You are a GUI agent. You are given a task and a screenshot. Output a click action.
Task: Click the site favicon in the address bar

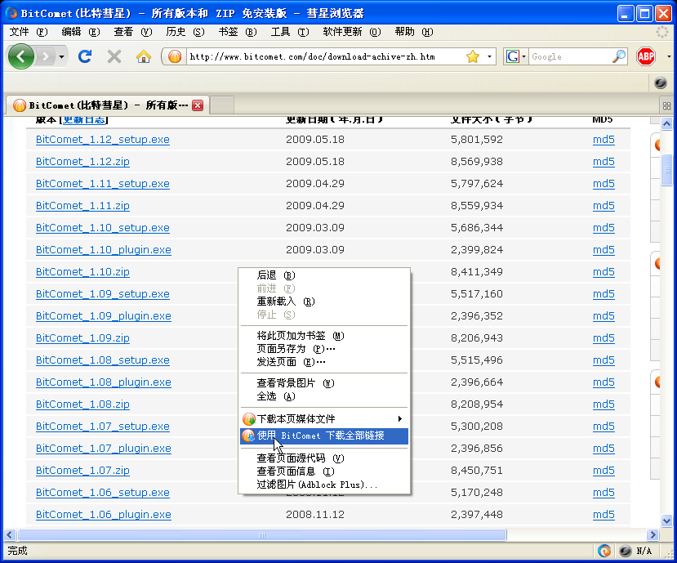pyautogui.click(x=172, y=56)
